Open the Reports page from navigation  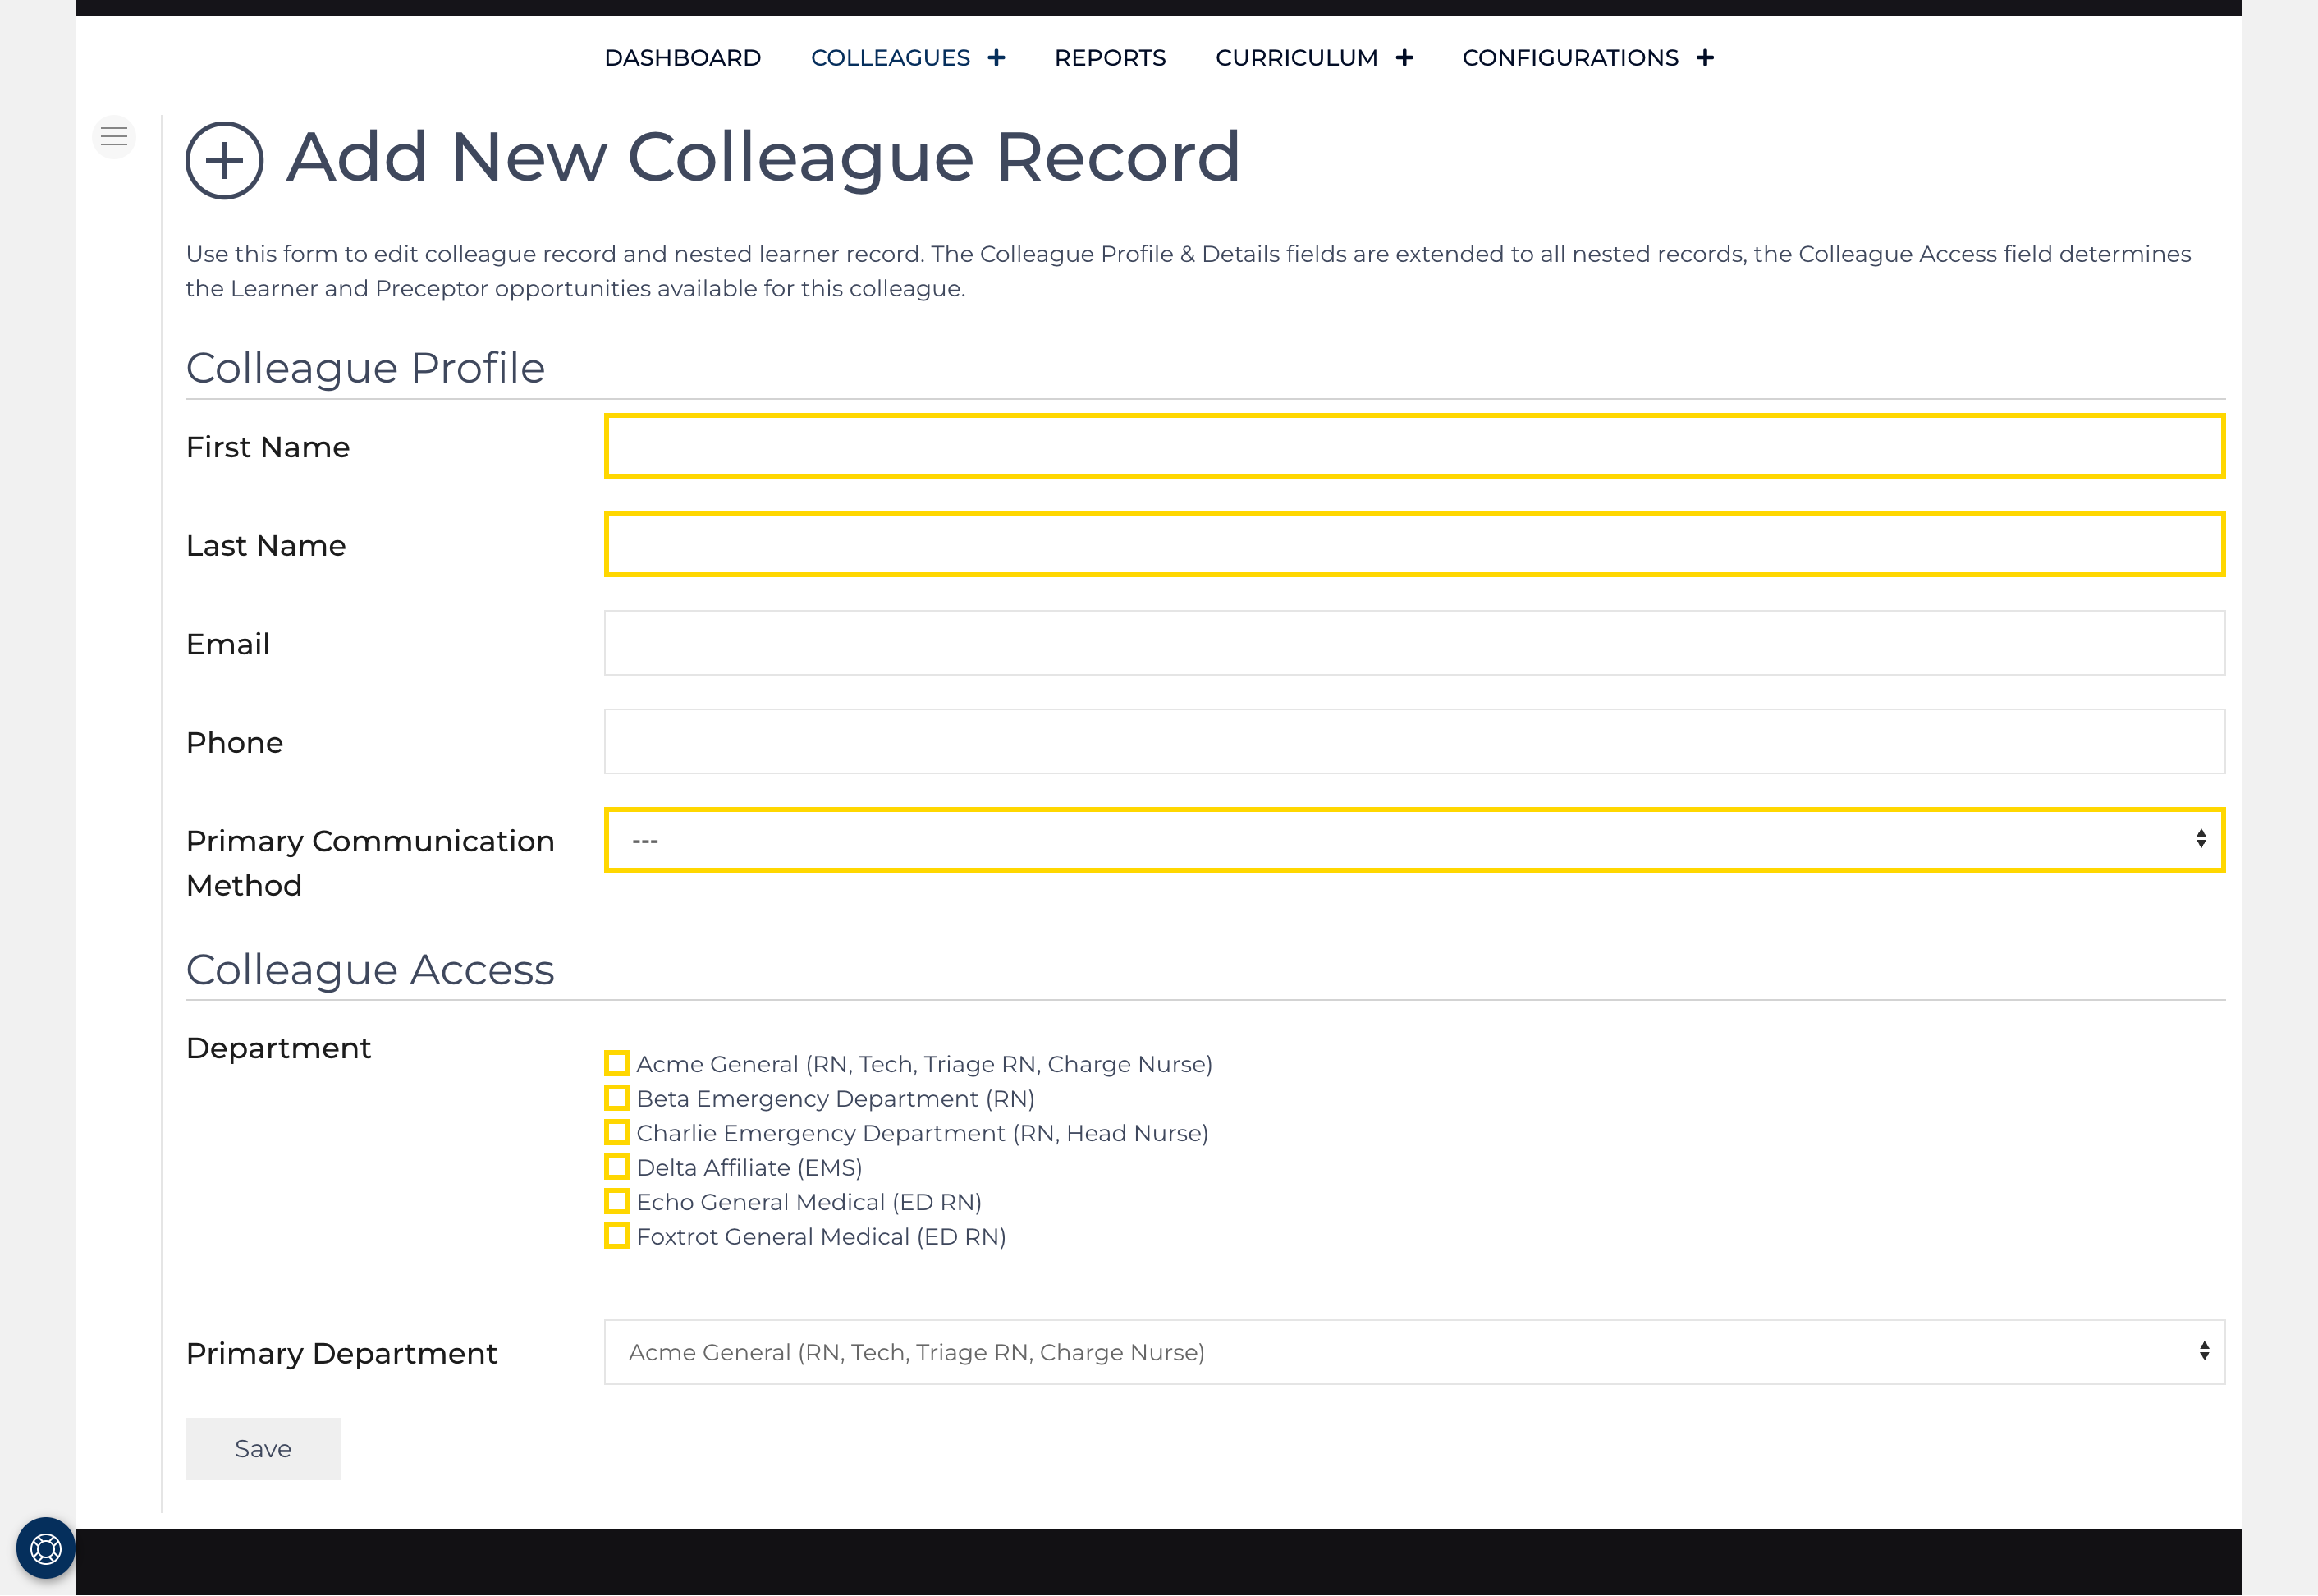(1111, 57)
